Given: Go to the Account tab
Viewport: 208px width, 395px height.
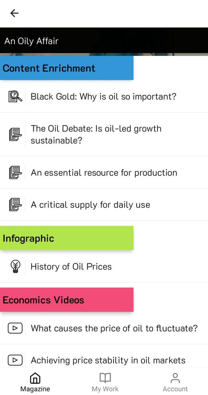Looking at the screenshot, I should (175, 382).
